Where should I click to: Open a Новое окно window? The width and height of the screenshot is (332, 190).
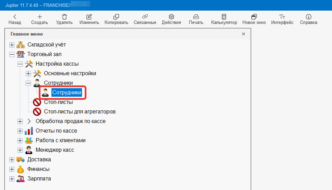254,17
